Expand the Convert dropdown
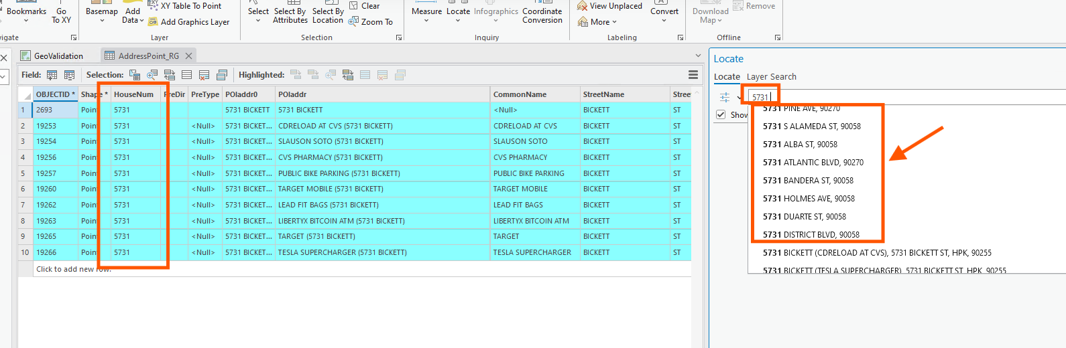 [664, 21]
